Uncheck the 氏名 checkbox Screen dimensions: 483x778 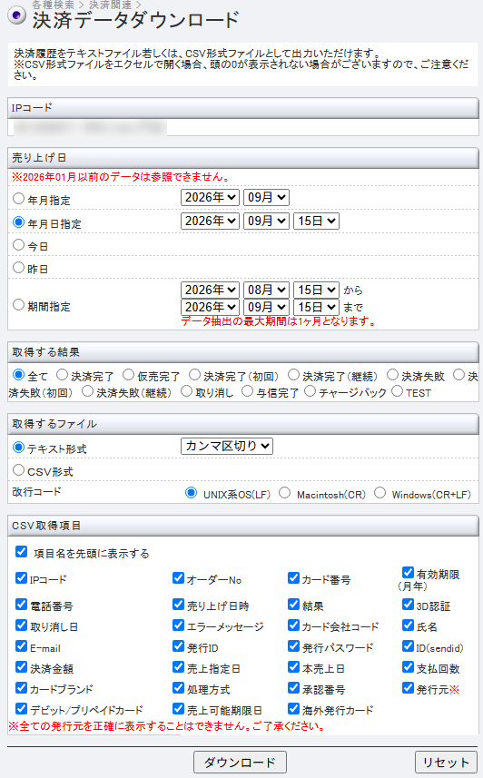pos(408,625)
